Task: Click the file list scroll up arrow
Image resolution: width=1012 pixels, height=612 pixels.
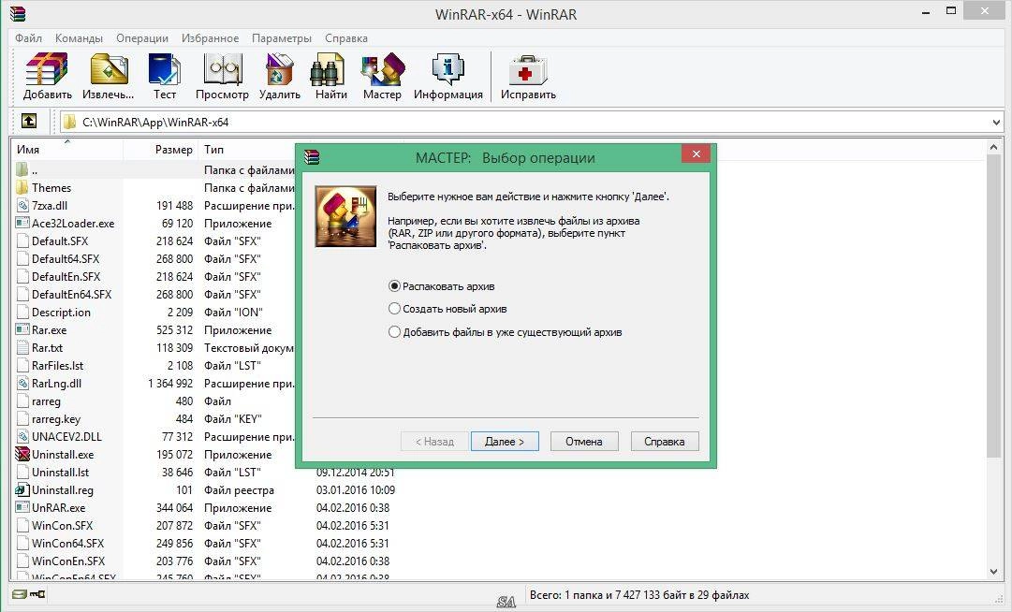Action: click(994, 149)
